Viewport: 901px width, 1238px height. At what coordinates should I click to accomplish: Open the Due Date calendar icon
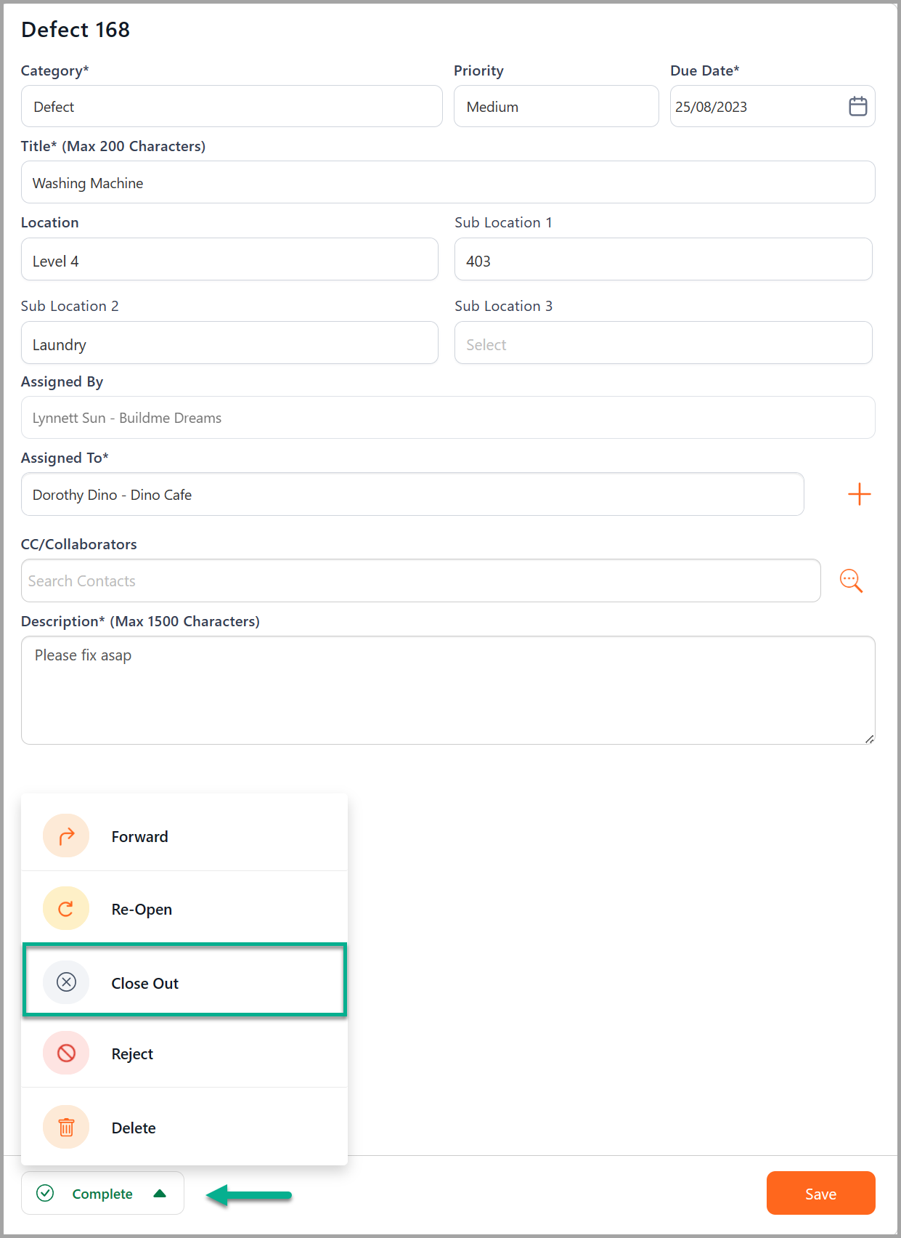tap(857, 106)
